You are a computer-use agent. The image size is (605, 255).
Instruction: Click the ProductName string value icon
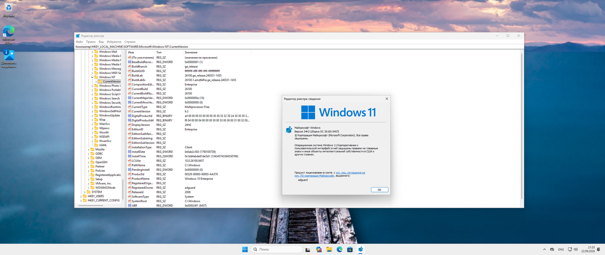click(x=130, y=179)
